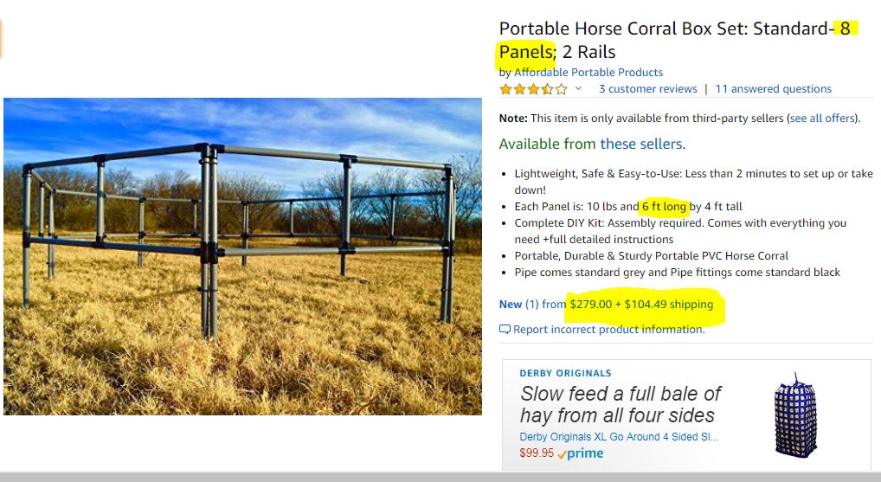
Task: Visit the Affordable Portable Products brand link
Action: point(588,73)
